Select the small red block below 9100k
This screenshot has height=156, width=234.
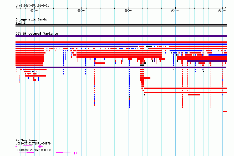coord(225,111)
